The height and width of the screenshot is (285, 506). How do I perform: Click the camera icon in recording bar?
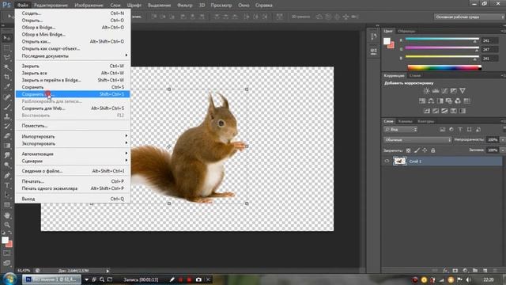pyautogui.click(x=198, y=279)
